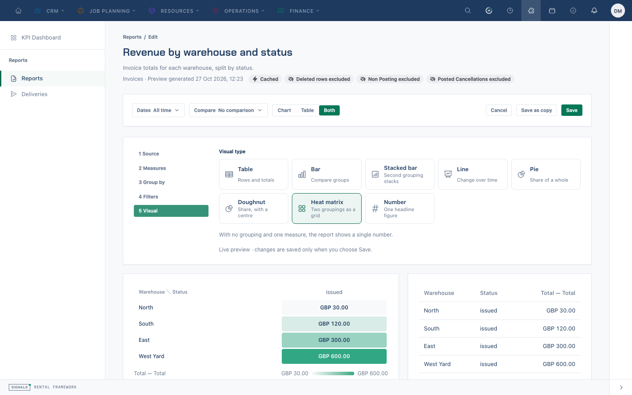Click the Posted Cancellations excluded badge
This screenshot has width=632, height=395.
pyautogui.click(x=470, y=79)
